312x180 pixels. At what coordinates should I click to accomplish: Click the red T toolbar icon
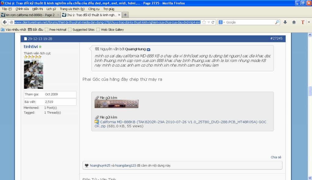(x=303, y=22)
